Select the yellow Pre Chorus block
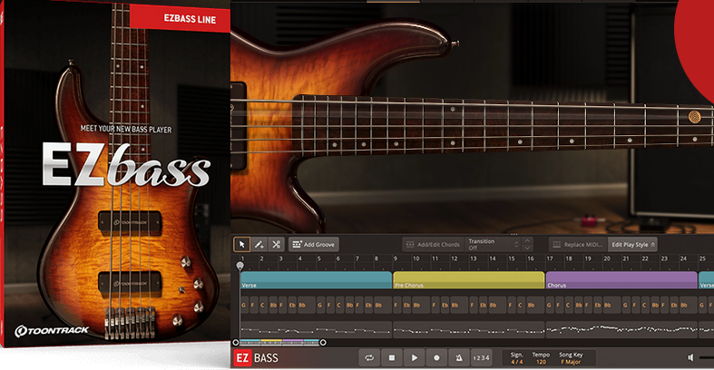The image size is (714, 370). (x=468, y=280)
